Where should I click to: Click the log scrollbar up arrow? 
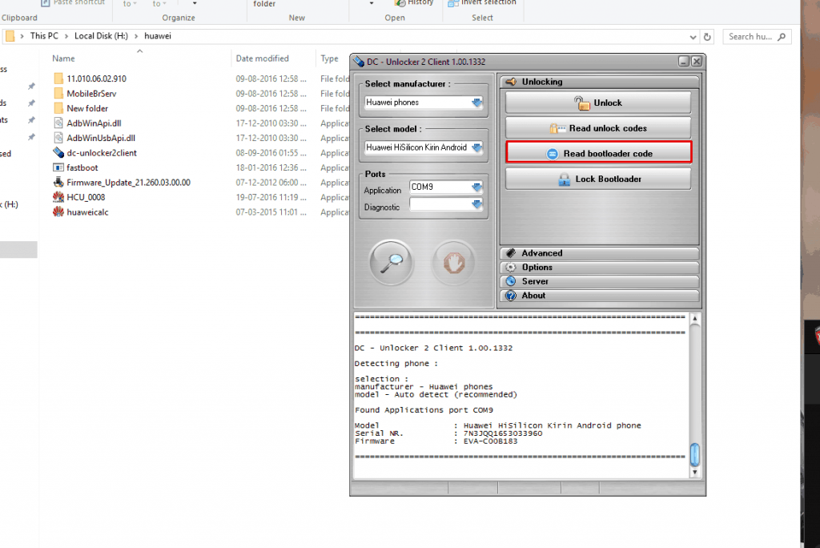pos(694,318)
